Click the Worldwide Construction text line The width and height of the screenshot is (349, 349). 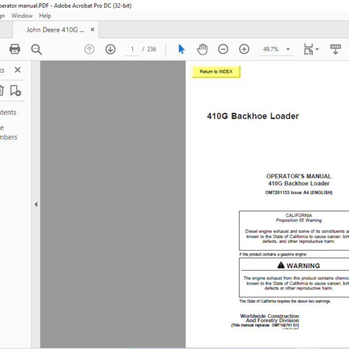[x=269, y=316]
